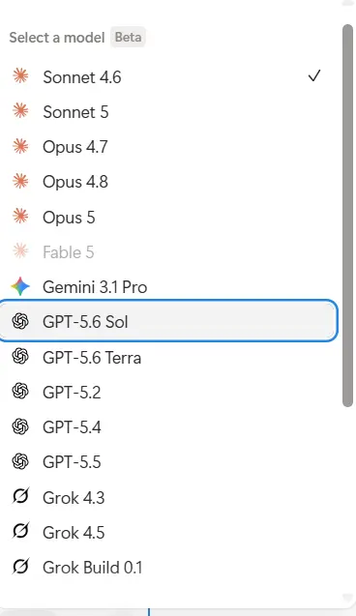Image resolution: width=356 pixels, height=616 pixels.
Task: Click the vertical scrollbar thumb
Action: point(347,216)
